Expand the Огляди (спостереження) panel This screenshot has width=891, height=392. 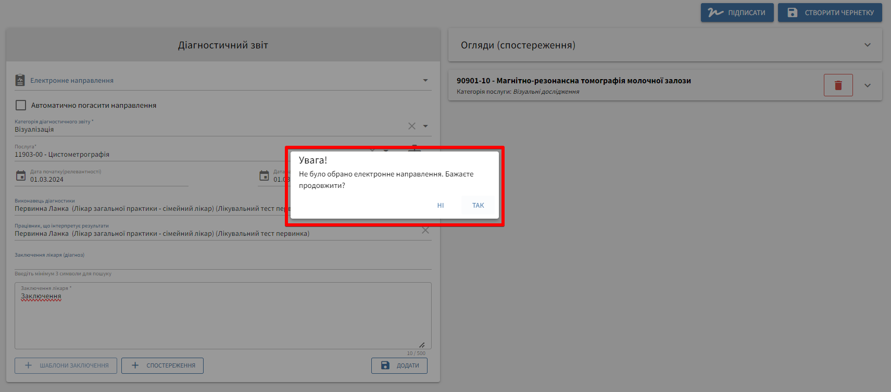pyautogui.click(x=867, y=45)
